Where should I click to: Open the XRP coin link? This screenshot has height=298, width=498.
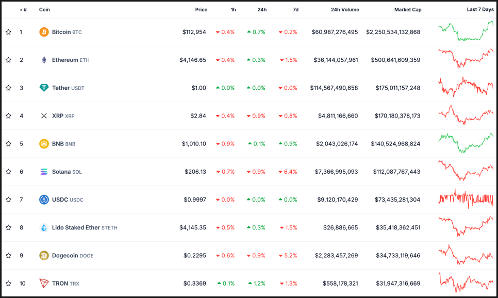click(63, 115)
